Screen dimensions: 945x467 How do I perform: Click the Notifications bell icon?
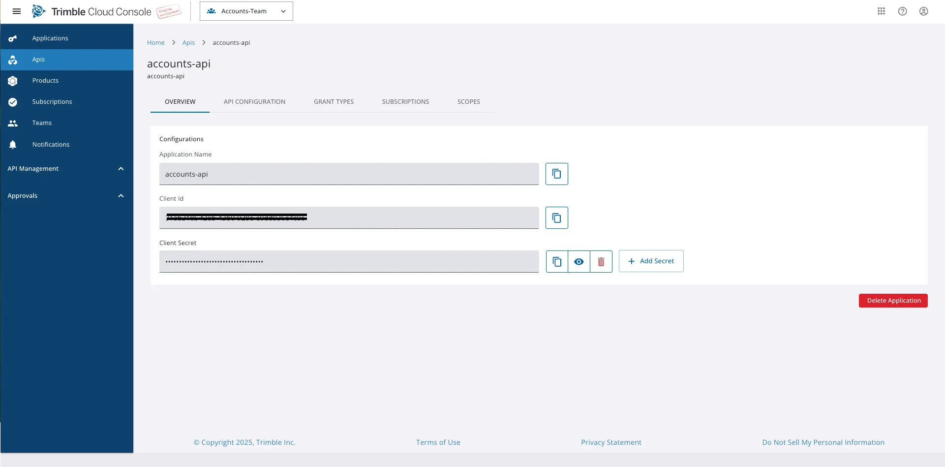pos(13,144)
